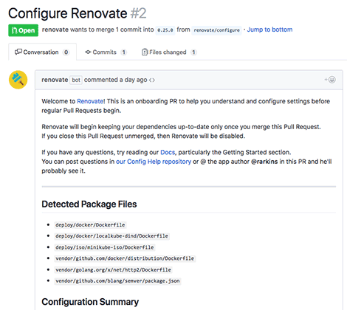347x310 pixels.
Task: Click the 'a day ago' timestamp
Action: (x=133, y=80)
